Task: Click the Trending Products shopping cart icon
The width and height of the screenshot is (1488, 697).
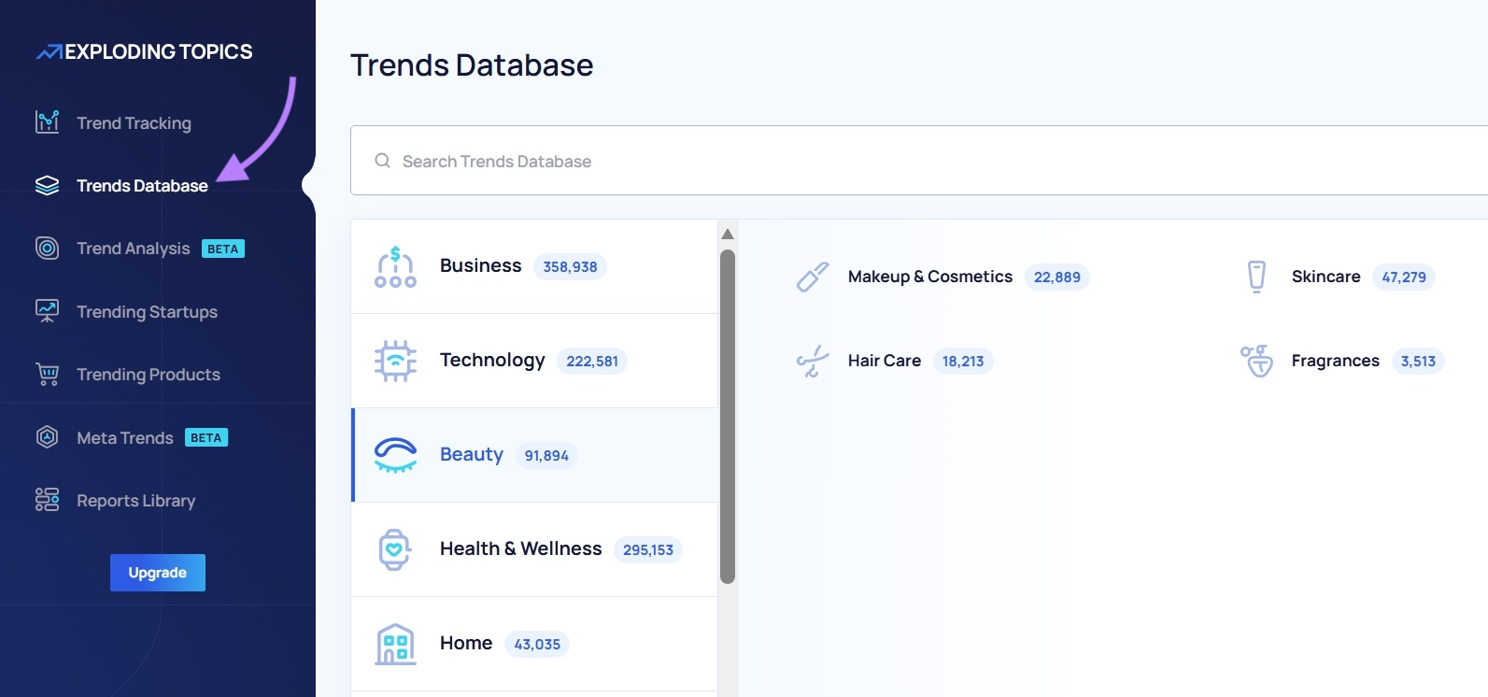Action: point(47,375)
